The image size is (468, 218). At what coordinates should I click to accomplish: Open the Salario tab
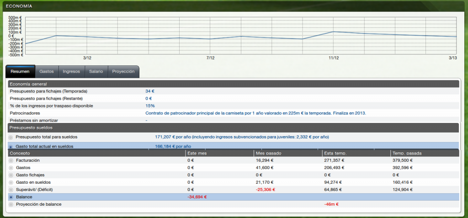click(x=96, y=72)
